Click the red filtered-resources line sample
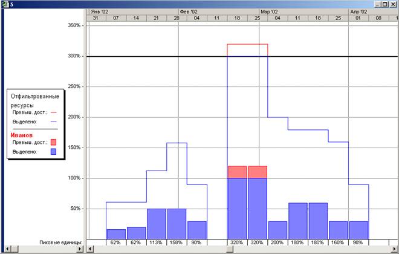 pos(53,112)
